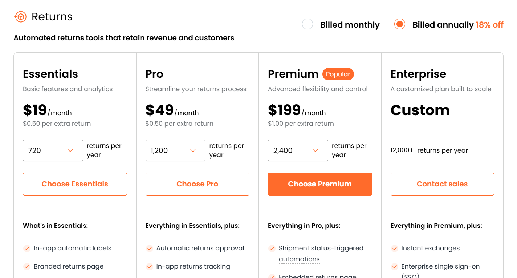Click the Choose Premium button

click(x=320, y=184)
